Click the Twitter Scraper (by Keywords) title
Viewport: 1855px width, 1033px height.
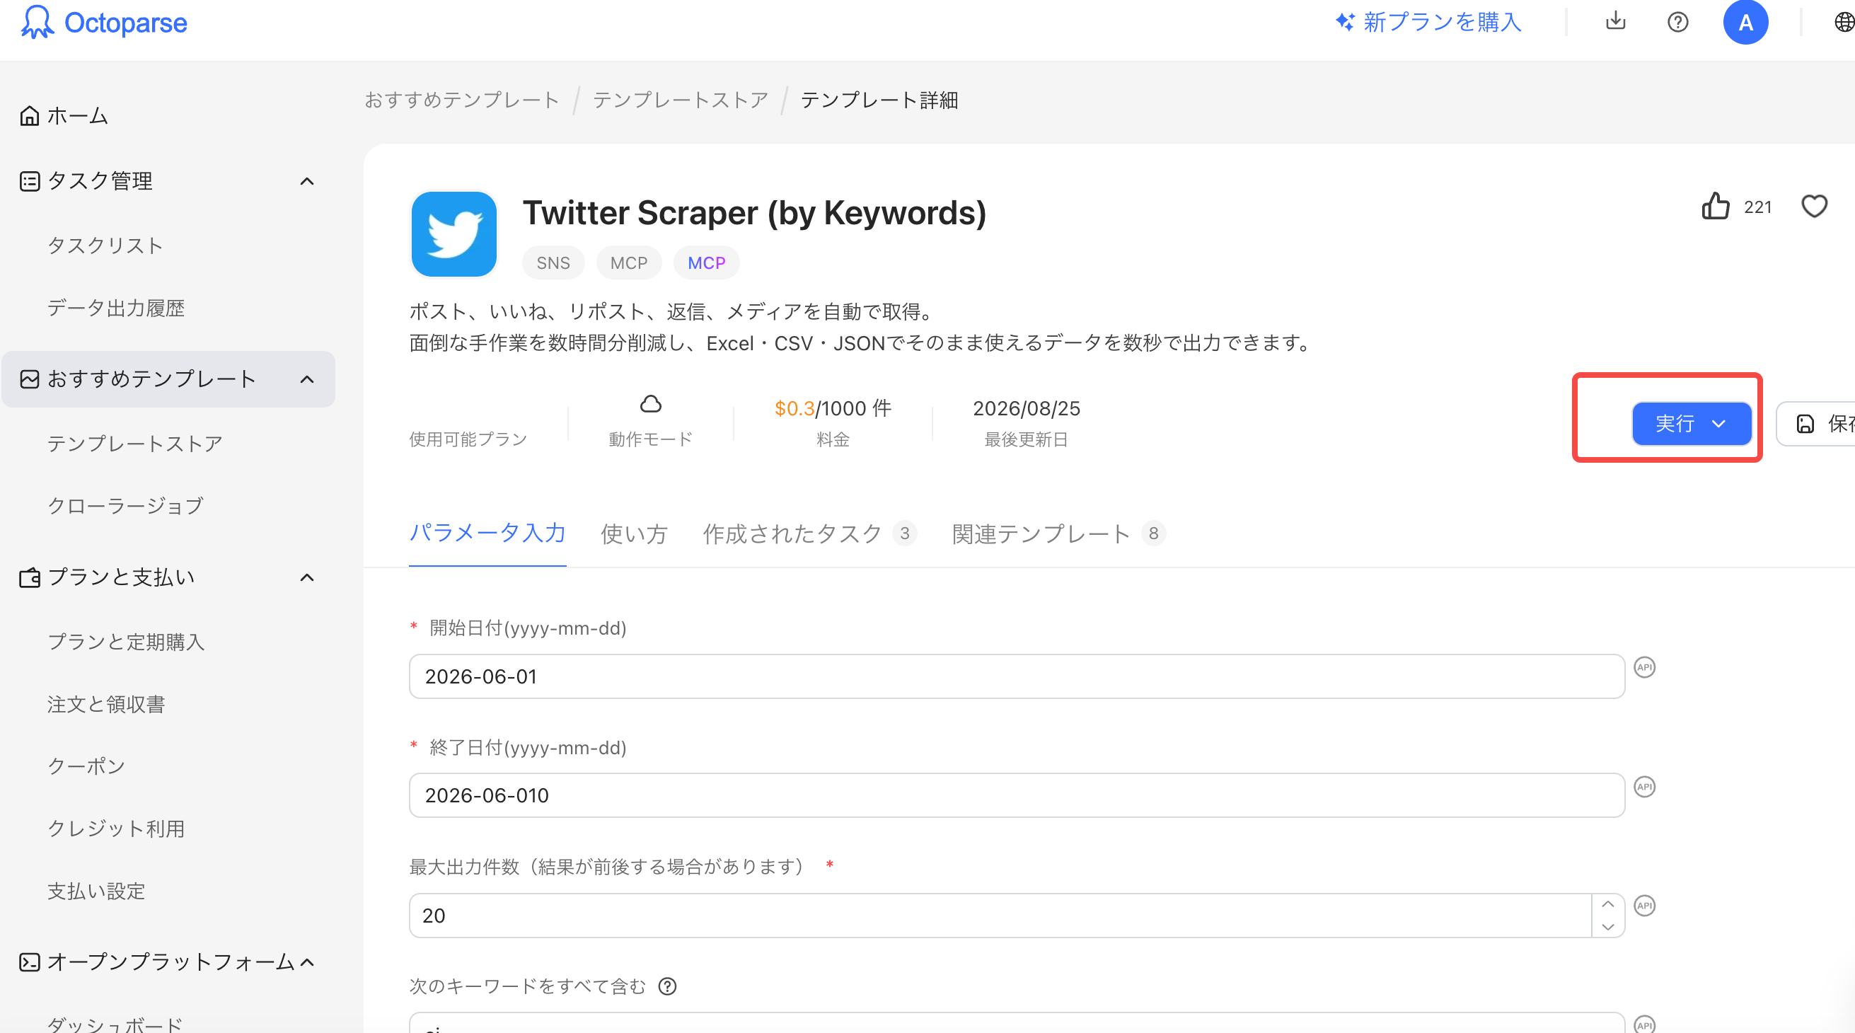click(754, 213)
